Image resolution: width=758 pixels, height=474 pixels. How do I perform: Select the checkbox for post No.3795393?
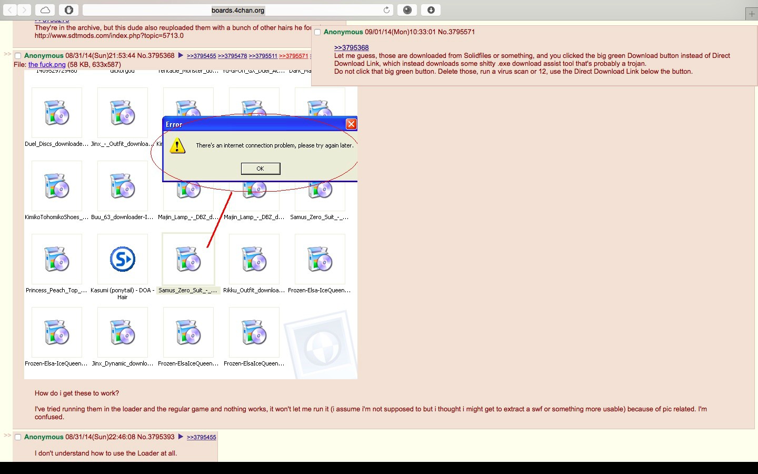tap(18, 437)
